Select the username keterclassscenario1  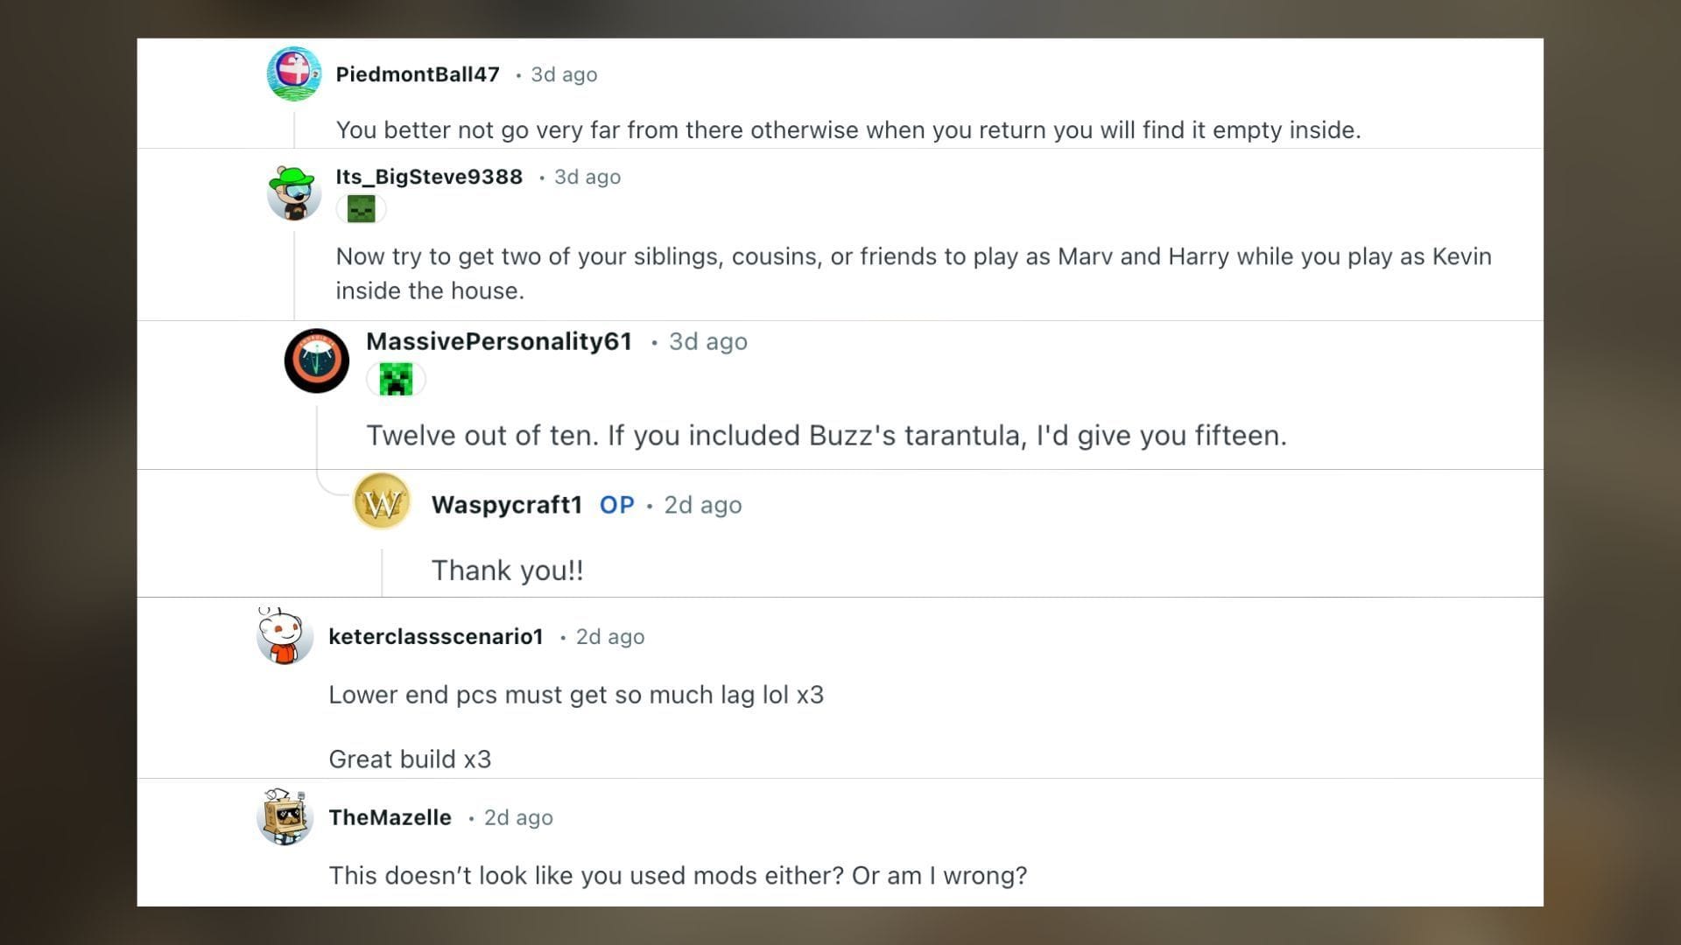click(437, 637)
